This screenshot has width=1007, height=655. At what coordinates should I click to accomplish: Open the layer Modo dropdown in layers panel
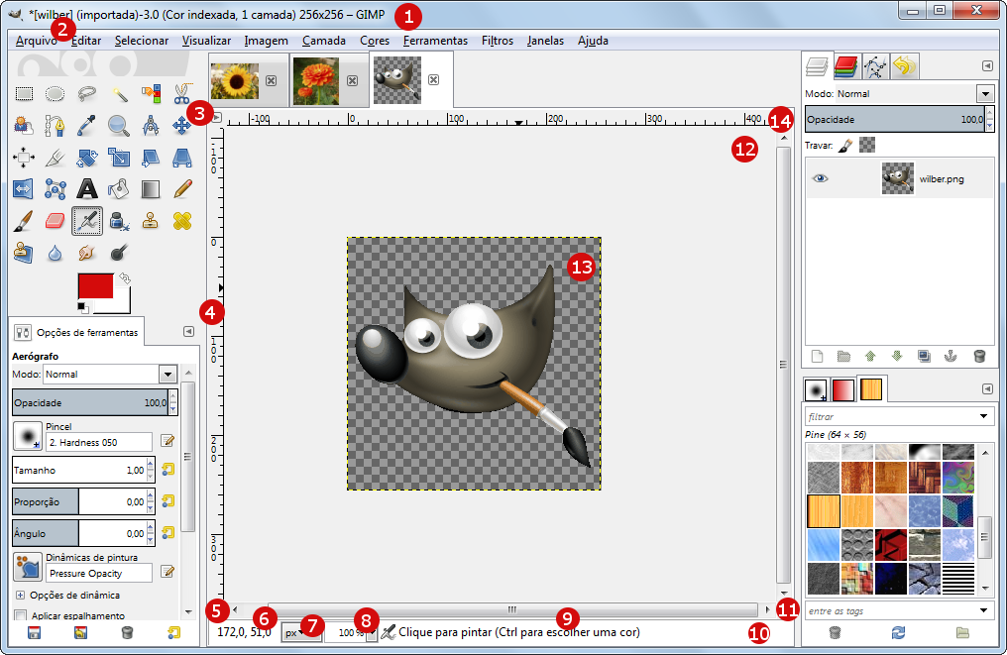(x=984, y=94)
